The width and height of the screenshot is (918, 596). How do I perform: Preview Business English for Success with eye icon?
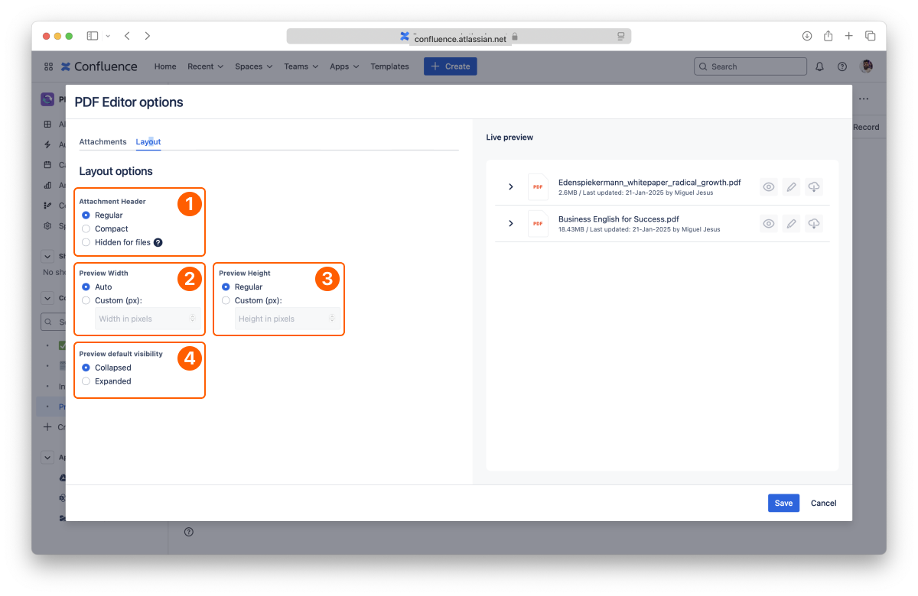pos(769,224)
